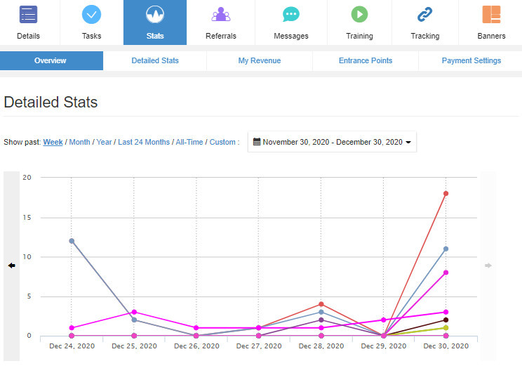Open the Details section icon
Image resolution: width=522 pixels, height=380 pixels.
pos(28,14)
